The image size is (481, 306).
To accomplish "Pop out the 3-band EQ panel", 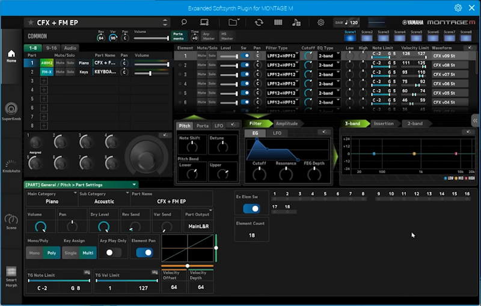I will (468, 132).
